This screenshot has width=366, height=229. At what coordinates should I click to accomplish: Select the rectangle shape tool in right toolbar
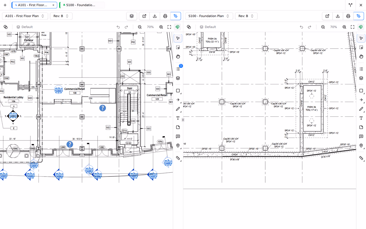point(361,91)
